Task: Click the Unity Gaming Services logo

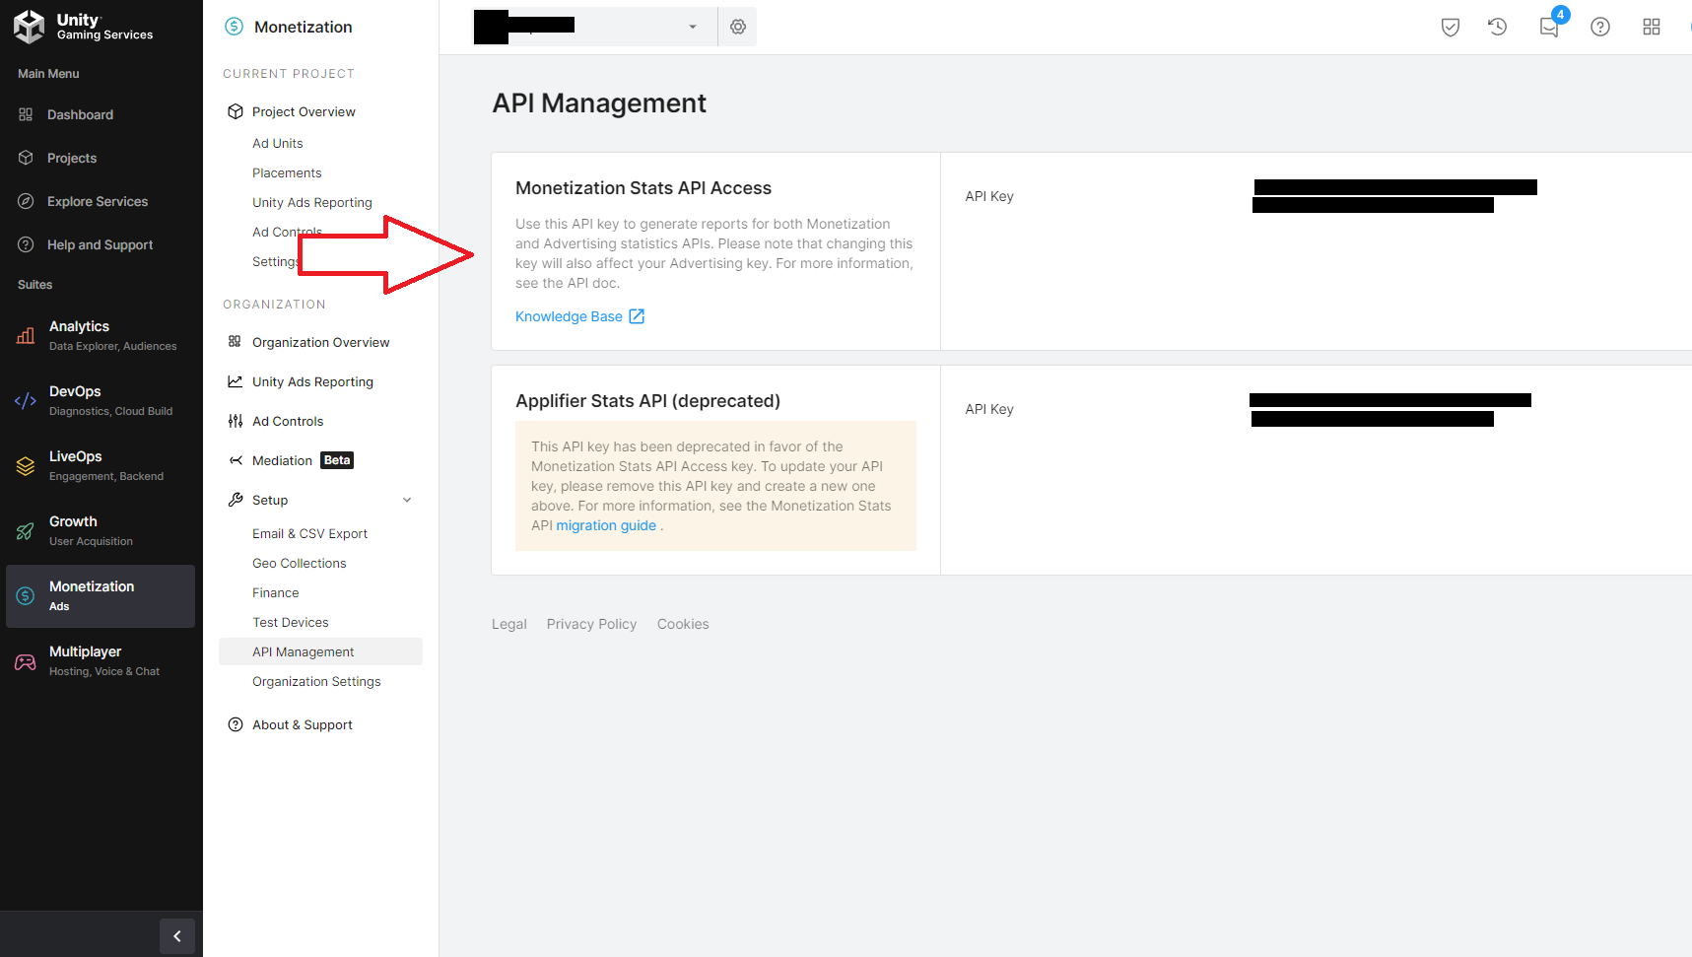Action: [83, 27]
